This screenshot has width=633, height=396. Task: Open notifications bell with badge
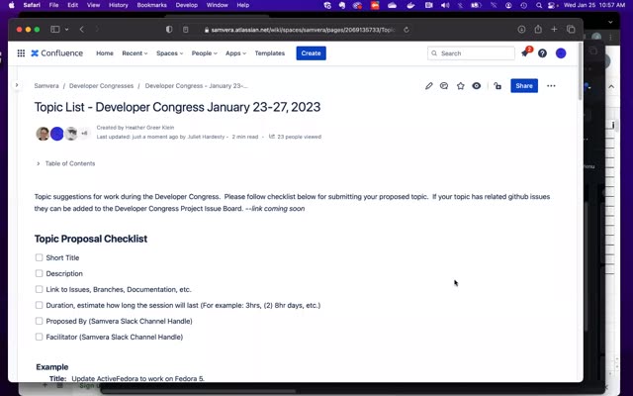[525, 52]
